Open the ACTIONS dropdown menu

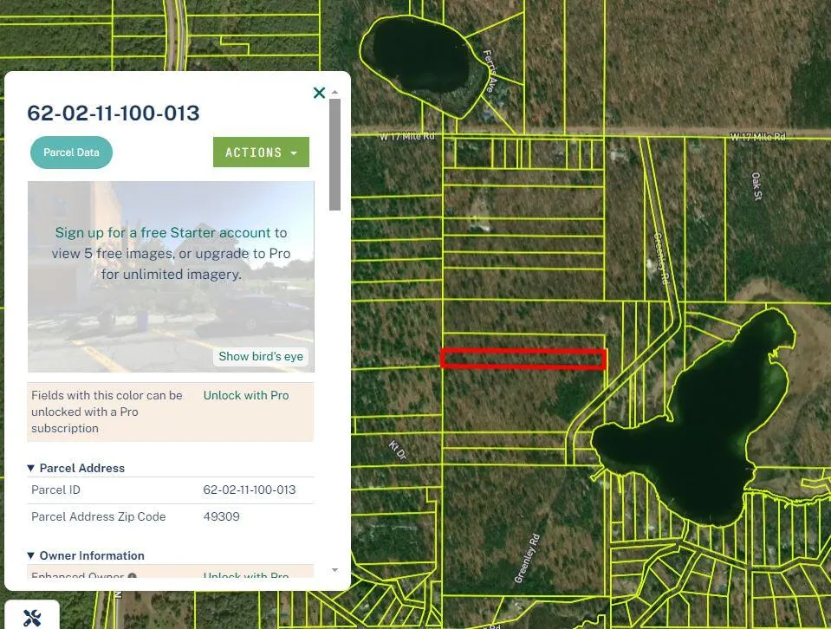pyautogui.click(x=261, y=152)
